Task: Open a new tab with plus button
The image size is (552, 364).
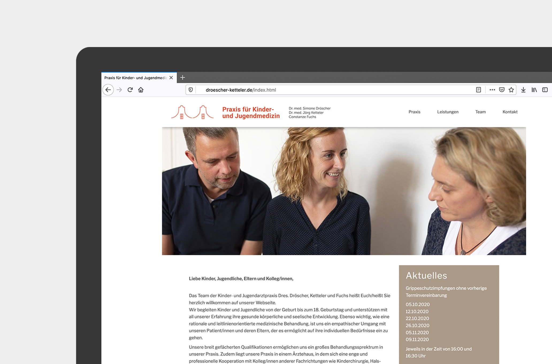Action: 183,78
